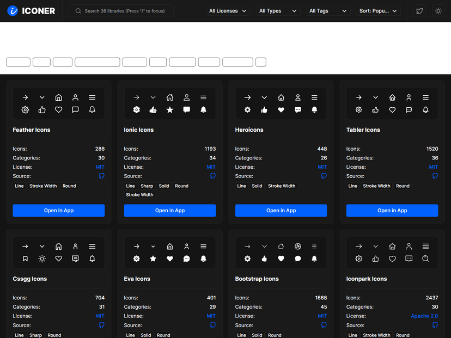This screenshot has width=451, height=338.
Task: Open Feather Icons GitHub source icon
Action: pyautogui.click(x=101, y=176)
